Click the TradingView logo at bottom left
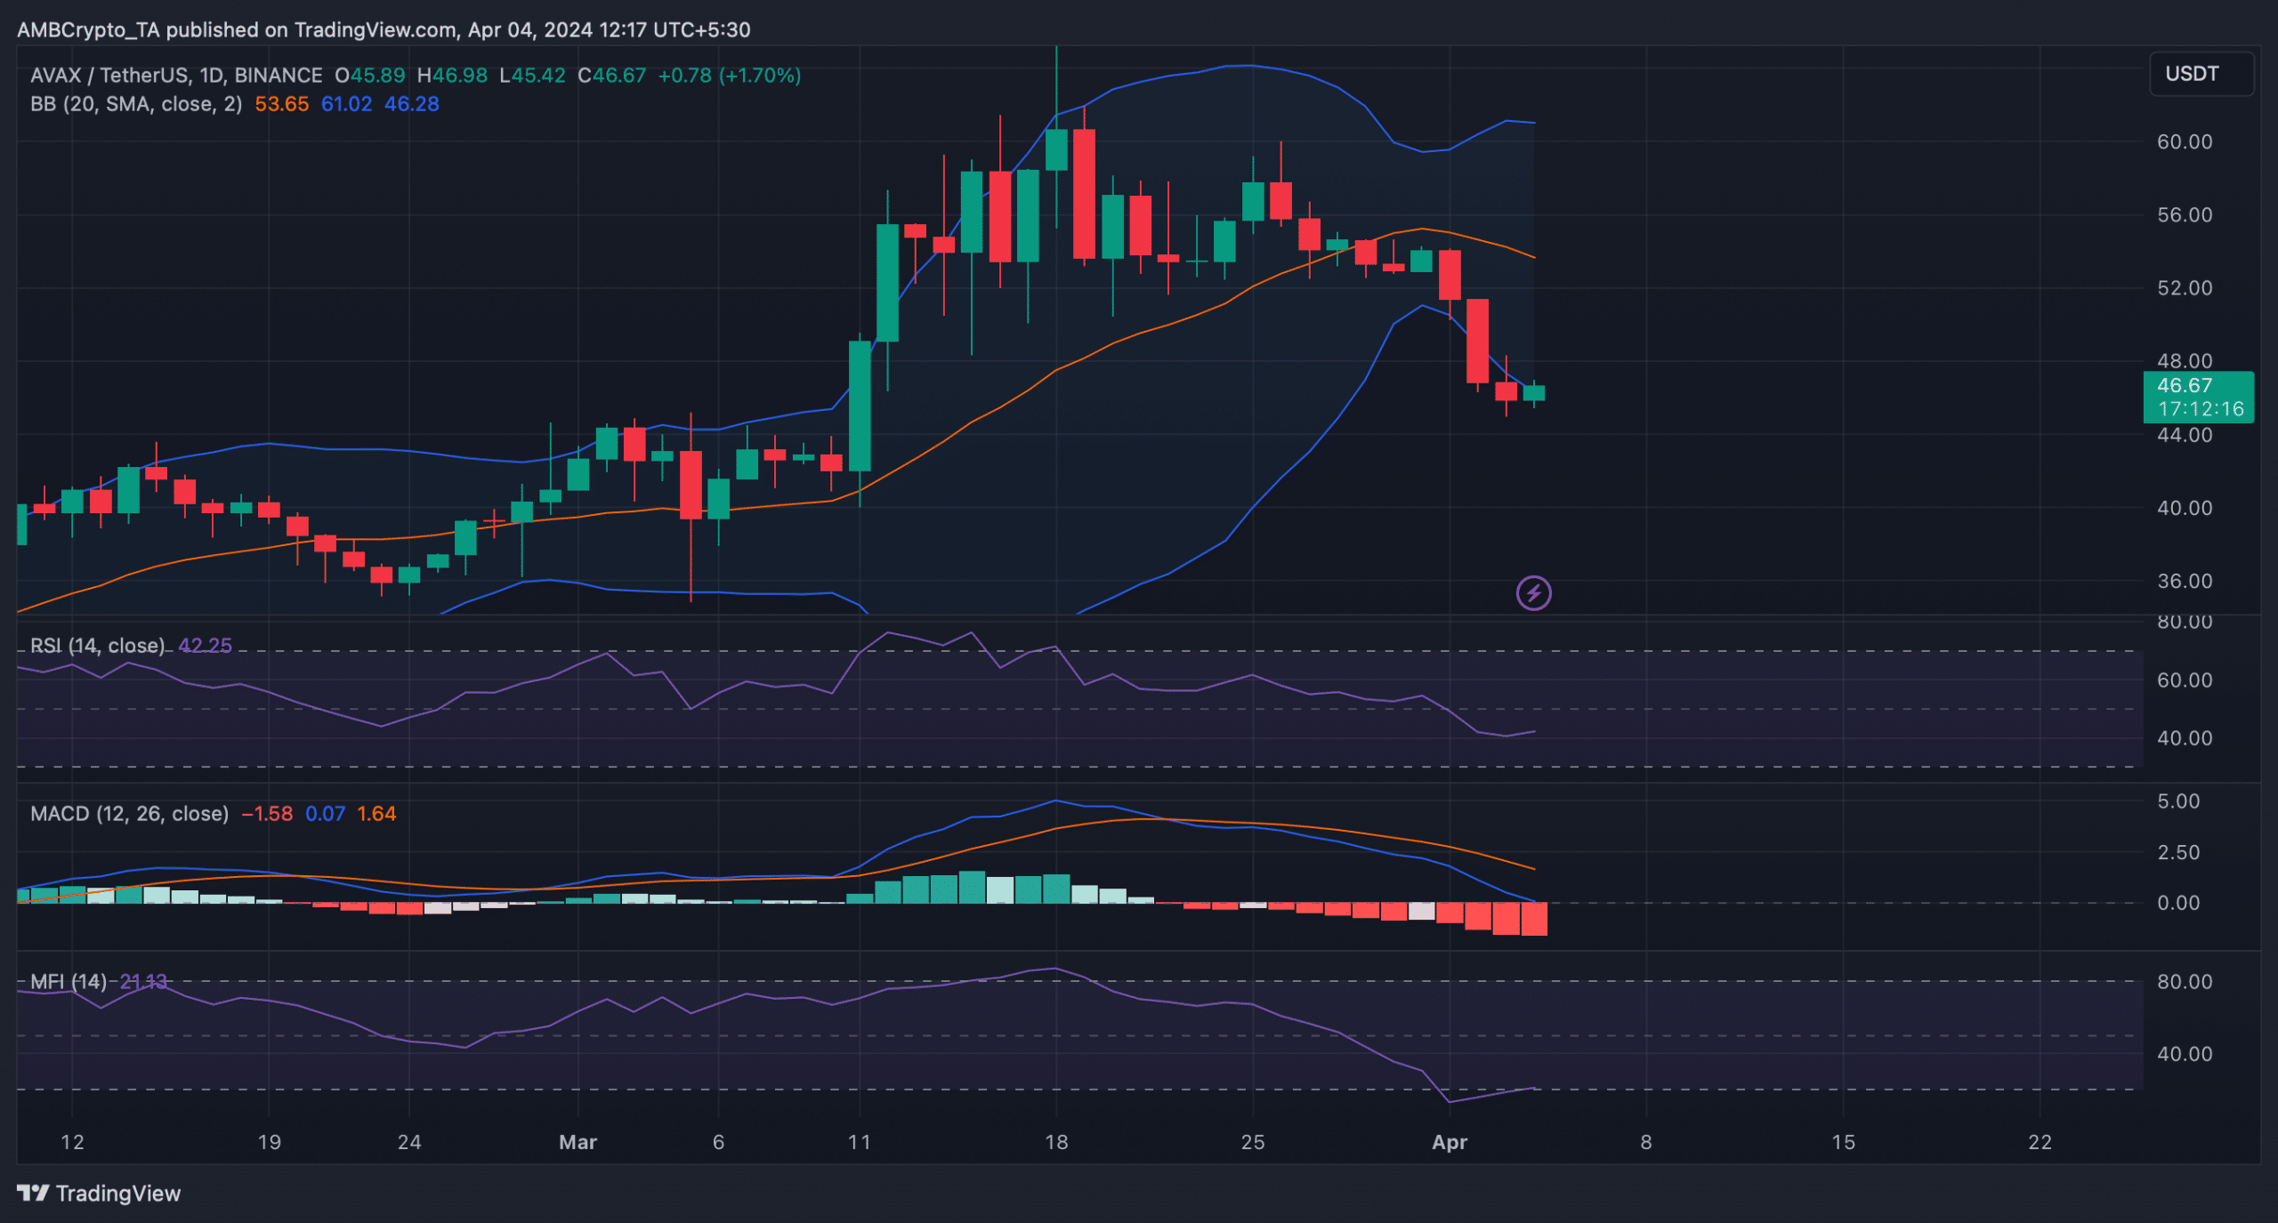The height and width of the screenshot is (1223, 2278). 99,1193
